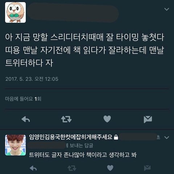Like the reply comment heart
The height and width of the screenshot is (174, 174).
(110, 168)
